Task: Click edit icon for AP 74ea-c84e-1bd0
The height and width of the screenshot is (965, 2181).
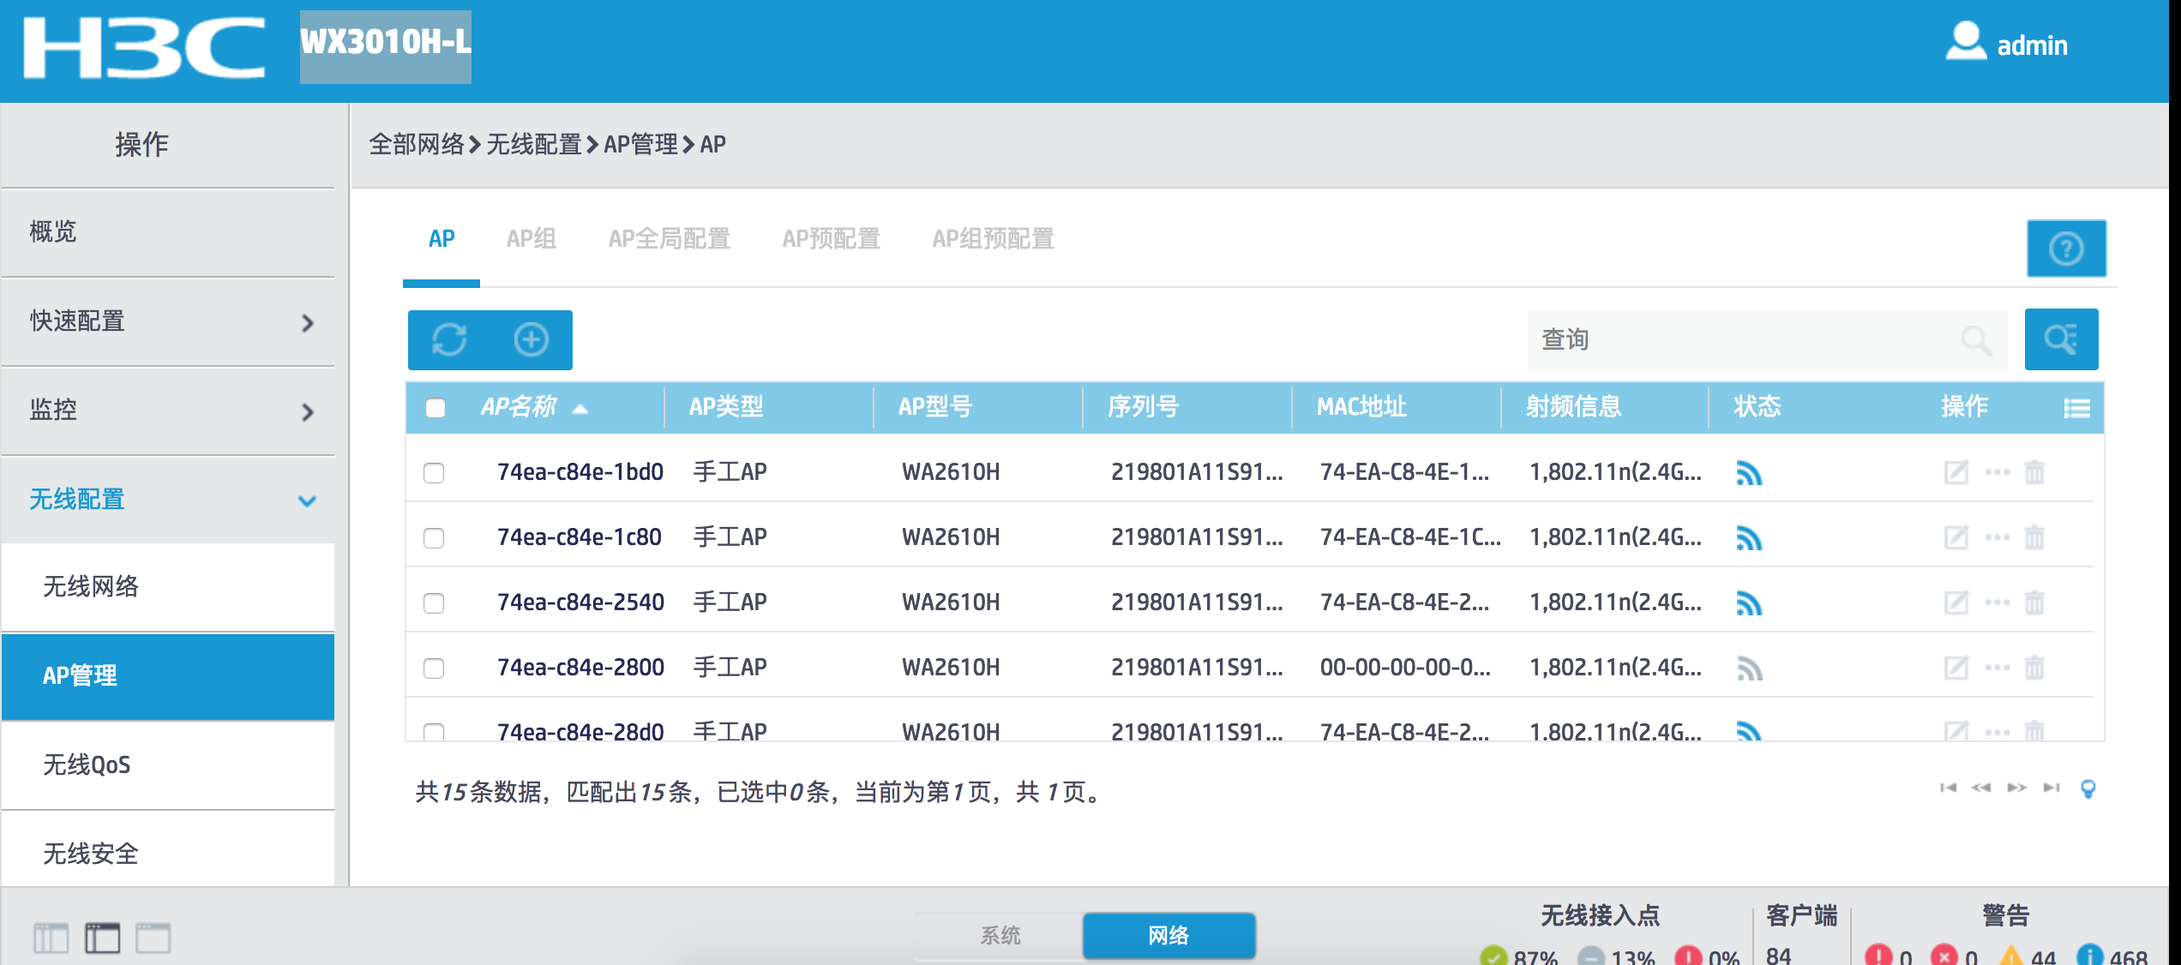Action: [x=1956, y=472]
